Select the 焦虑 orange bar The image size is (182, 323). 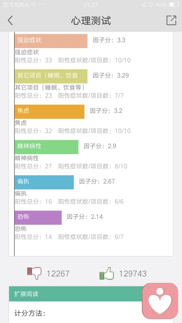[50, 112]
